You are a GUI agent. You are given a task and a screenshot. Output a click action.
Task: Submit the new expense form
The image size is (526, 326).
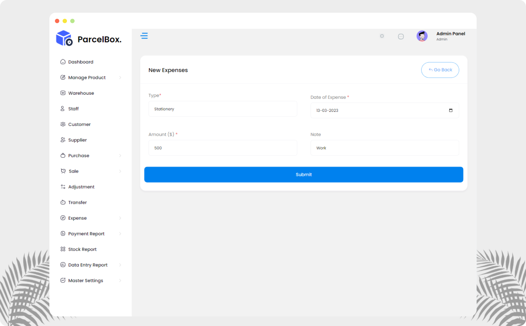click(x=303, y=174)
